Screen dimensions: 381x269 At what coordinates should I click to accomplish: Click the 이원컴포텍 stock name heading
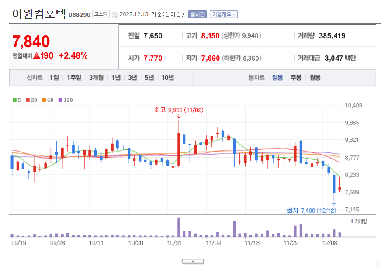coord(39,14)
